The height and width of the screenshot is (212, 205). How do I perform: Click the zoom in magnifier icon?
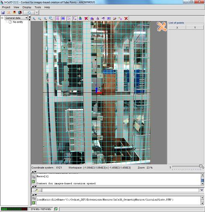pyautogui.click(x=34, y=18)
